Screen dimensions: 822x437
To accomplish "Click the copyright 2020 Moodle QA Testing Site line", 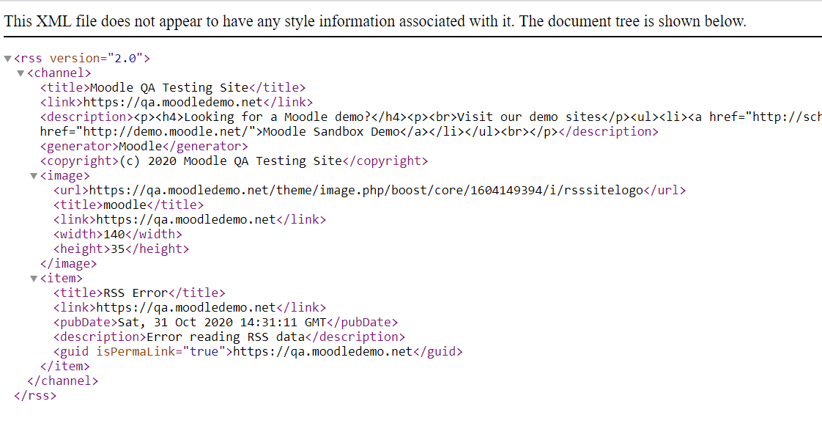I will [234, 161].
